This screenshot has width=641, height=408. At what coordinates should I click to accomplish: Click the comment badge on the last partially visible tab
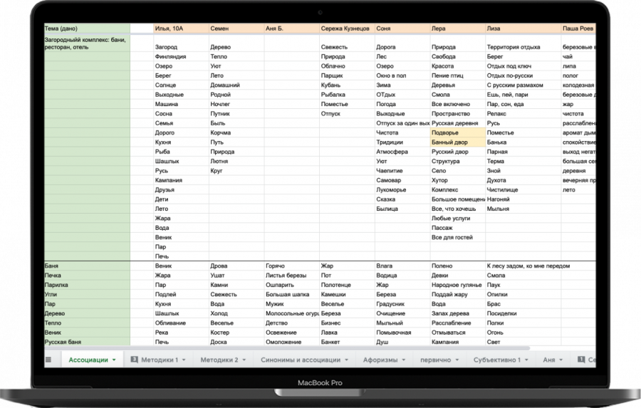(581, 360)
